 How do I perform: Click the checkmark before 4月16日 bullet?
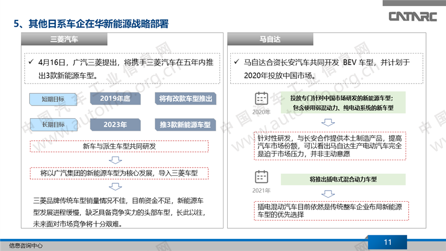click(31, 61)
